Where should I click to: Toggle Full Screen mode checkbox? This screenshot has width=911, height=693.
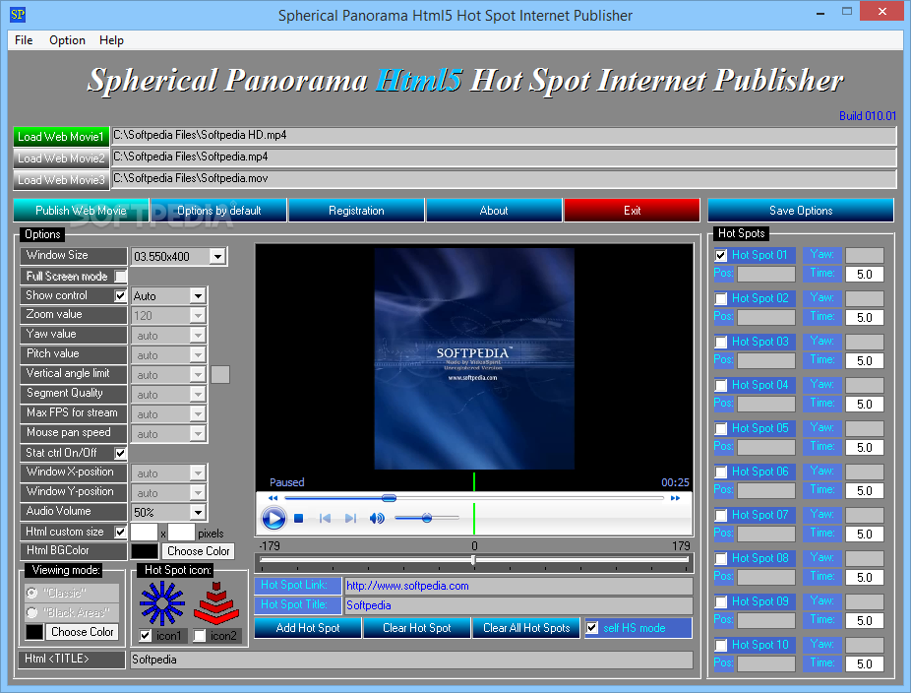coord(120,277)
